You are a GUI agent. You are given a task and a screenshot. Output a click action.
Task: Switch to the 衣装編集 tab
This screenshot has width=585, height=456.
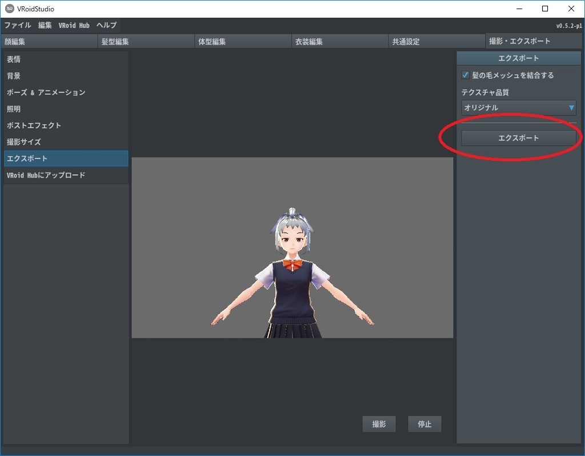click(x=340, y=41)
